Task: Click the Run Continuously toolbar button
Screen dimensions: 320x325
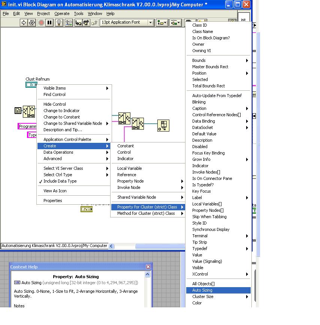Action: click(32, 22)
